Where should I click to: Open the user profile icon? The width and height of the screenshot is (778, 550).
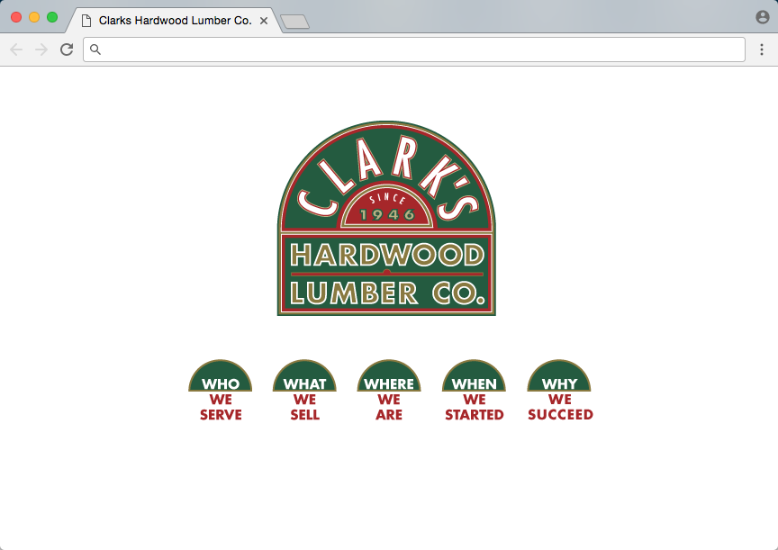coord(762,17)
